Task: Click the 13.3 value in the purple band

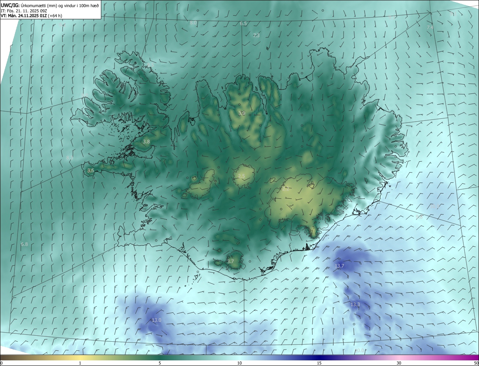Action: click(x=355, y=305)
